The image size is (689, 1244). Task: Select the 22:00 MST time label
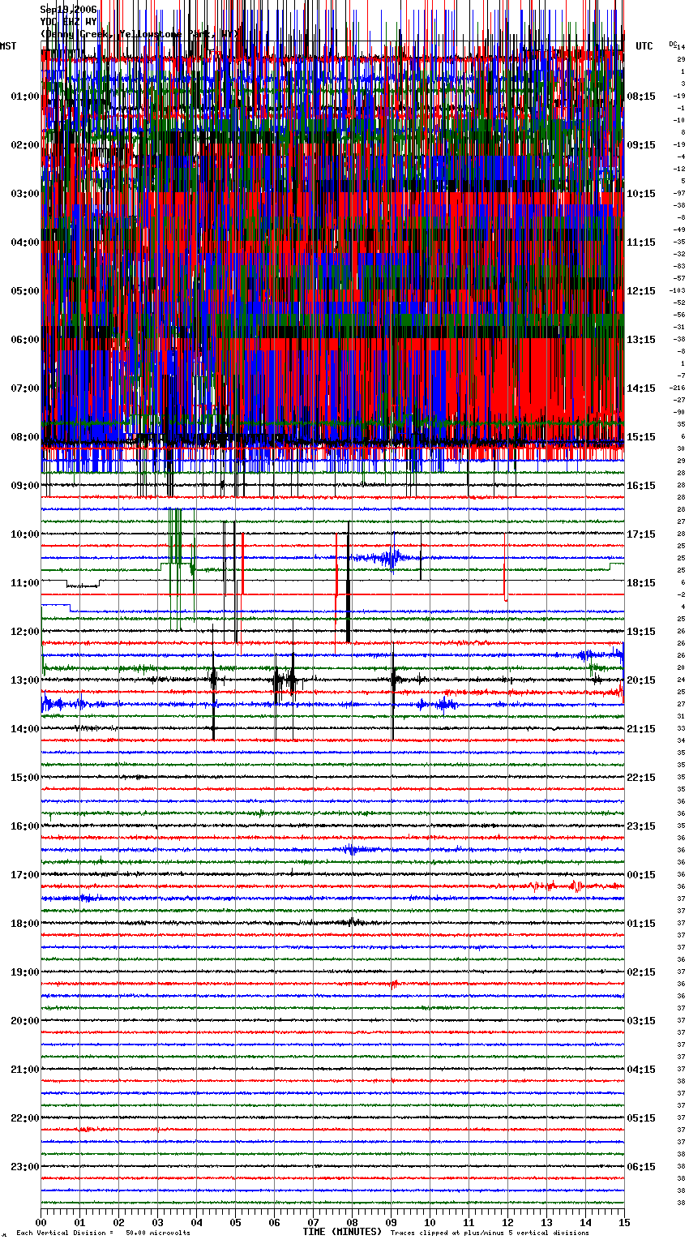coord(25,1118)
